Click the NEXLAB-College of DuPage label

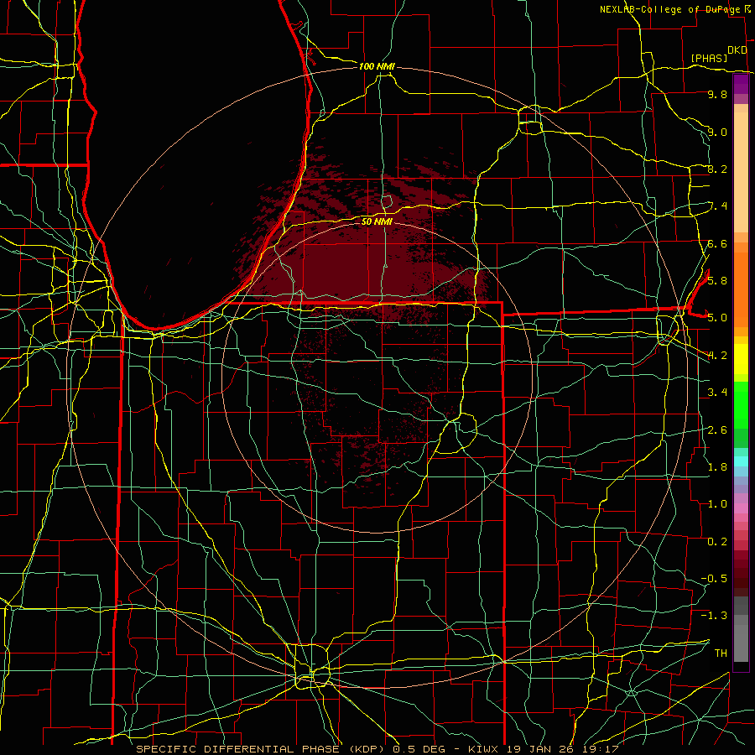[670, 9]
